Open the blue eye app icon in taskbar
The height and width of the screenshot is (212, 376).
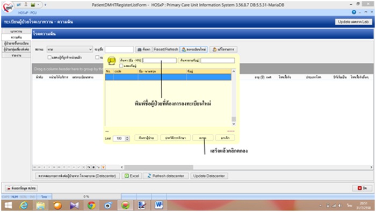108,206
